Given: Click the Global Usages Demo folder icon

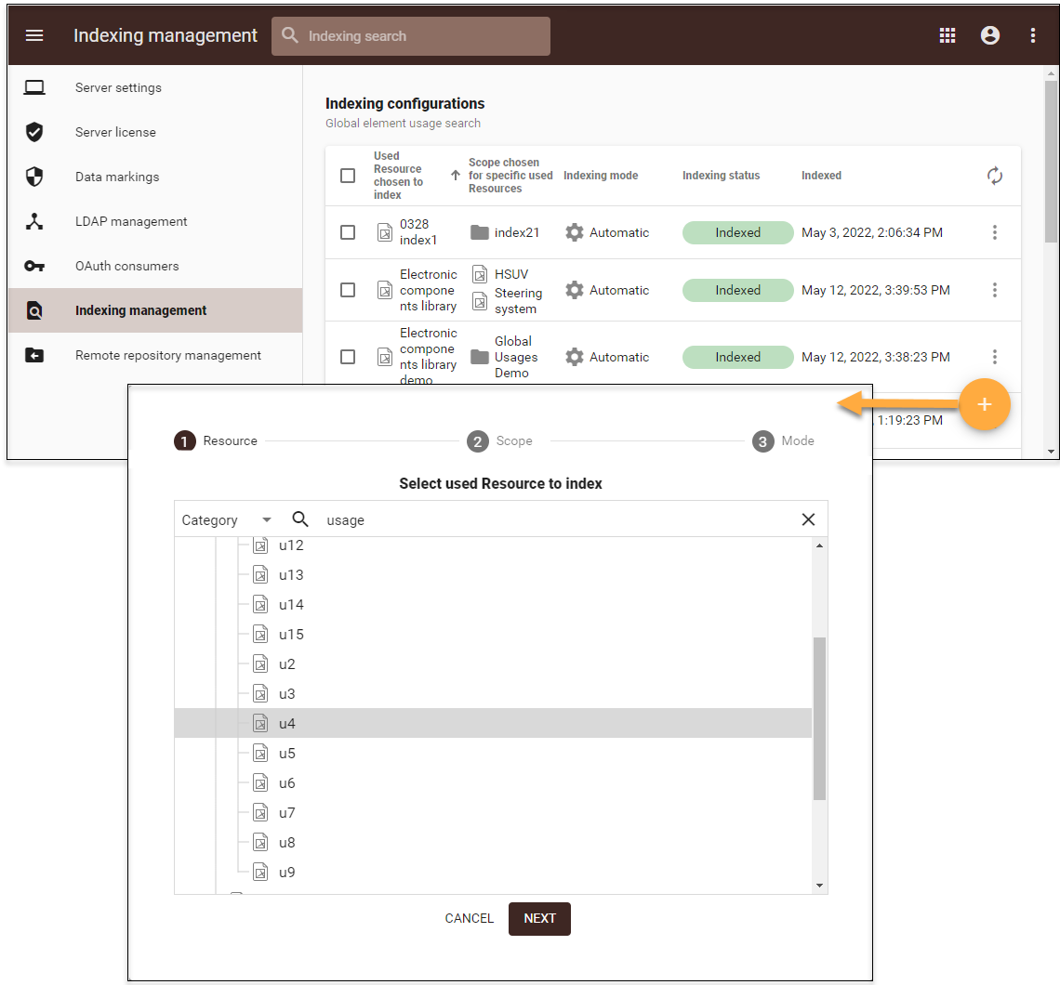Looking at the screenshot, I should tap(479, 357).
